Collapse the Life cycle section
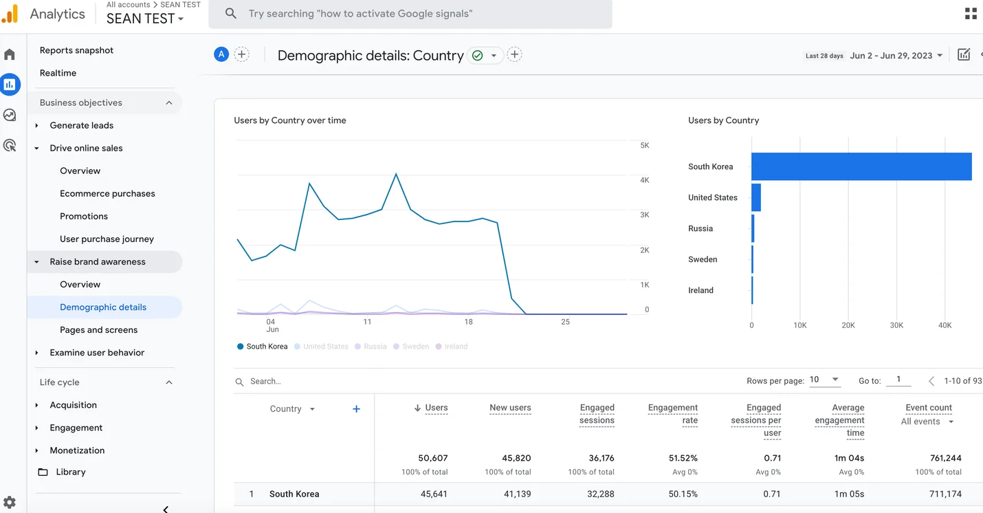 169,382
